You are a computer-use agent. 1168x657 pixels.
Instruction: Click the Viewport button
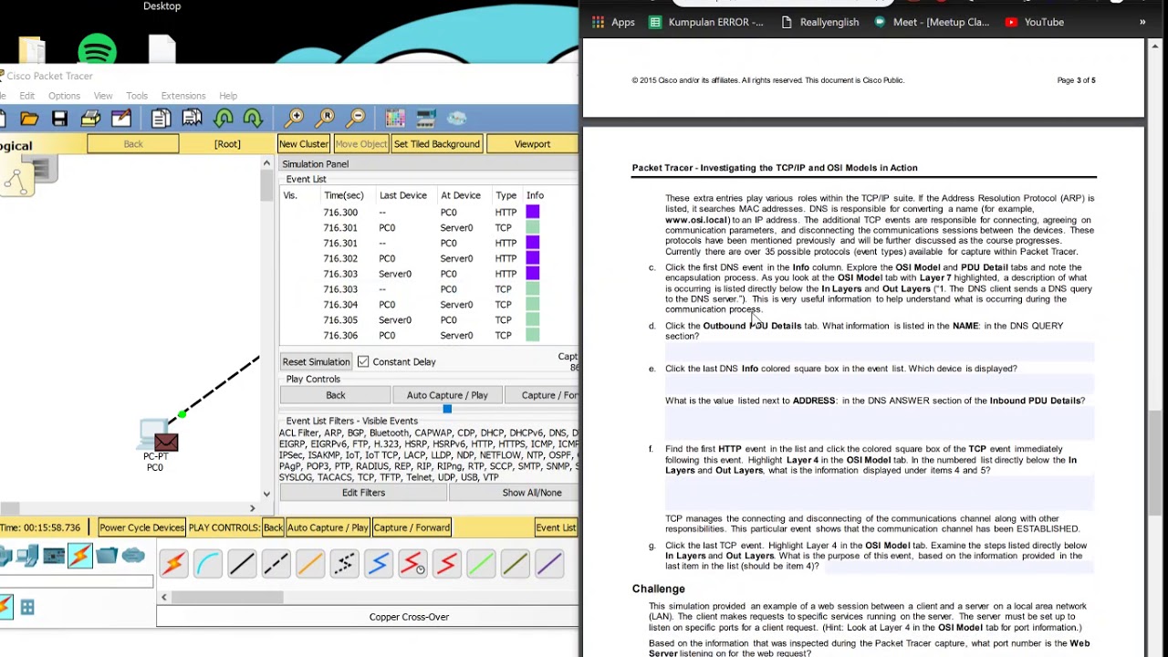[x=532, y=144]
